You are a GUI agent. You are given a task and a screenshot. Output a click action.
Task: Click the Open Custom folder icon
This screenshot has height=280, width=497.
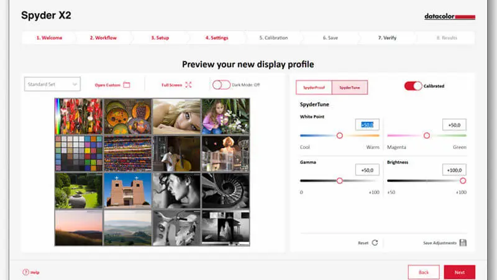pyautogui.click(x=127, y=85)
